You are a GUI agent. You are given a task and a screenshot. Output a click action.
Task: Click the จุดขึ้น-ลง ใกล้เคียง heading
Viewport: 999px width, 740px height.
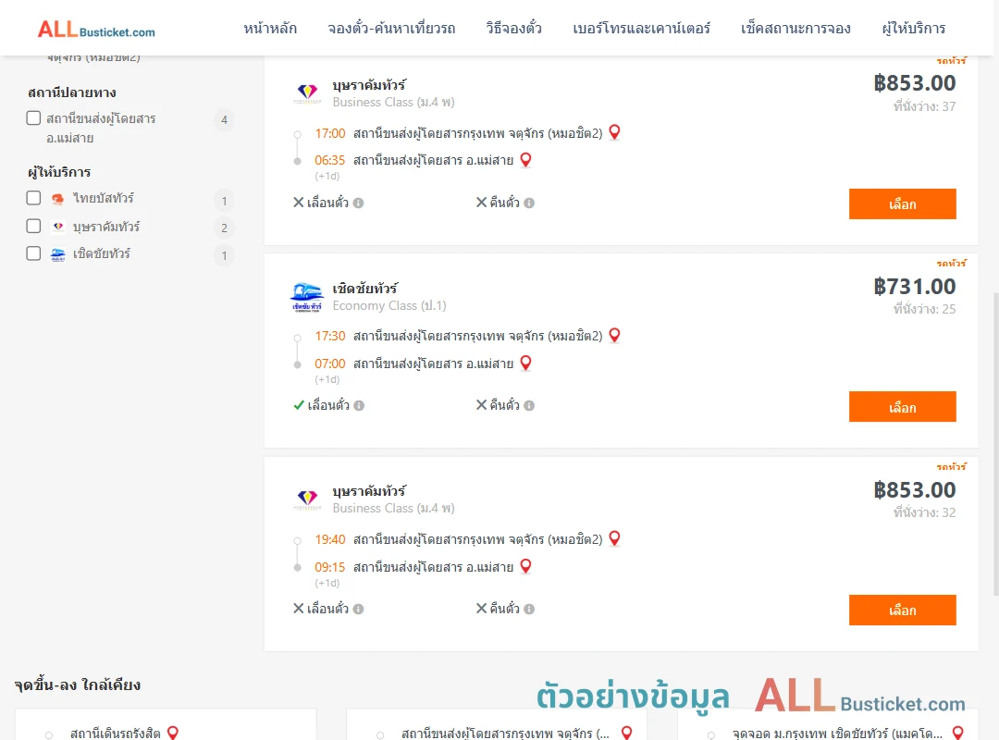tap(78, 685)
